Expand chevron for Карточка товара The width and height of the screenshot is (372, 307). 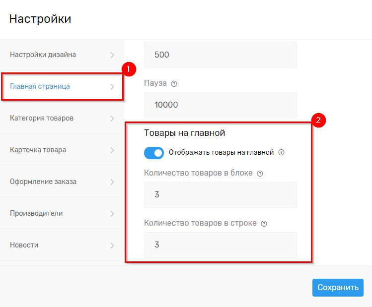coord(112,150)
